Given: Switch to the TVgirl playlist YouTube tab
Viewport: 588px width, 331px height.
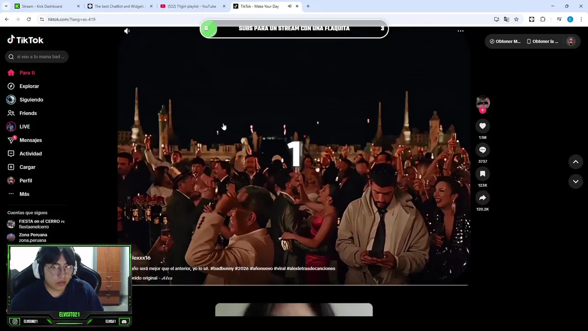Looking at the screenshot, I should [192, 6].
